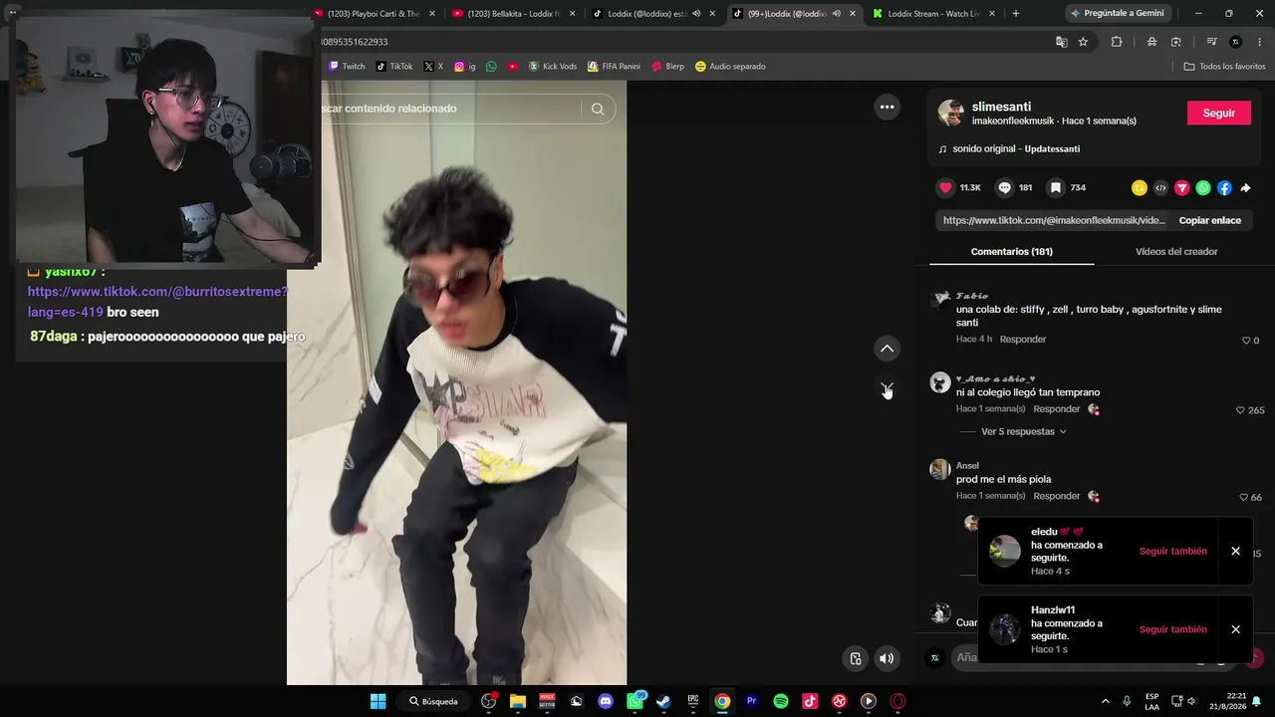Screen dimensions: 1275x717
Task: Repost the video with yellow repost icon
Action: pyautogui.click(x=1140, y=188)
